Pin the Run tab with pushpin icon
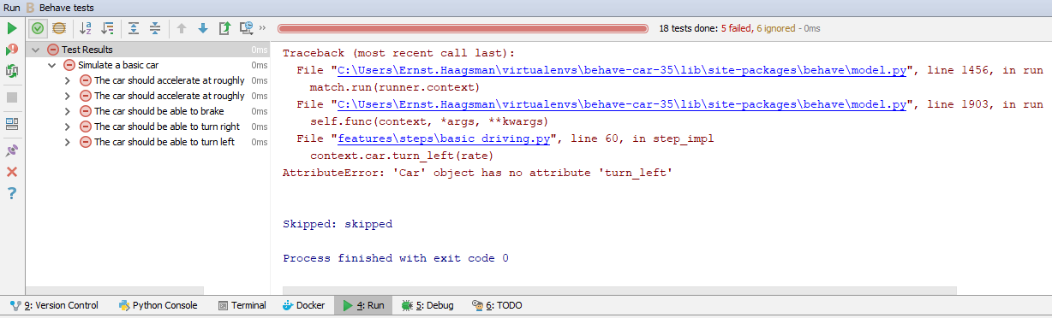Image resolution: width=1052 pixels, height=318 pixels. click(x=12, y=150)
